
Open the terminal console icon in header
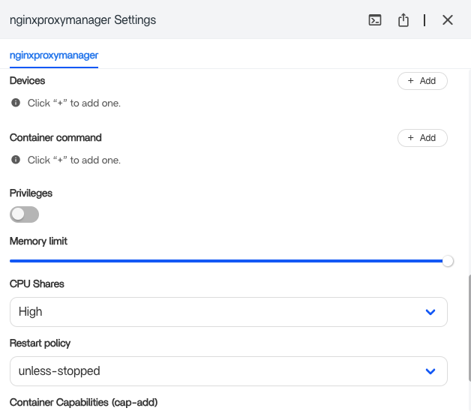click(x=375, y=20)
